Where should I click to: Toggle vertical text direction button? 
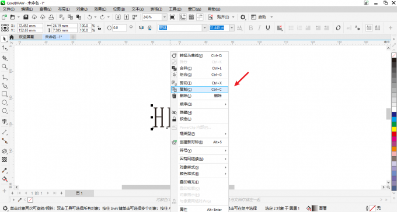point(378,28)
